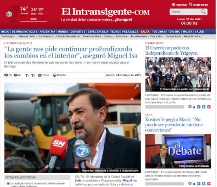217x187 pixels.
Task: Go to ARGENTINA section
Action: point(47,32)
